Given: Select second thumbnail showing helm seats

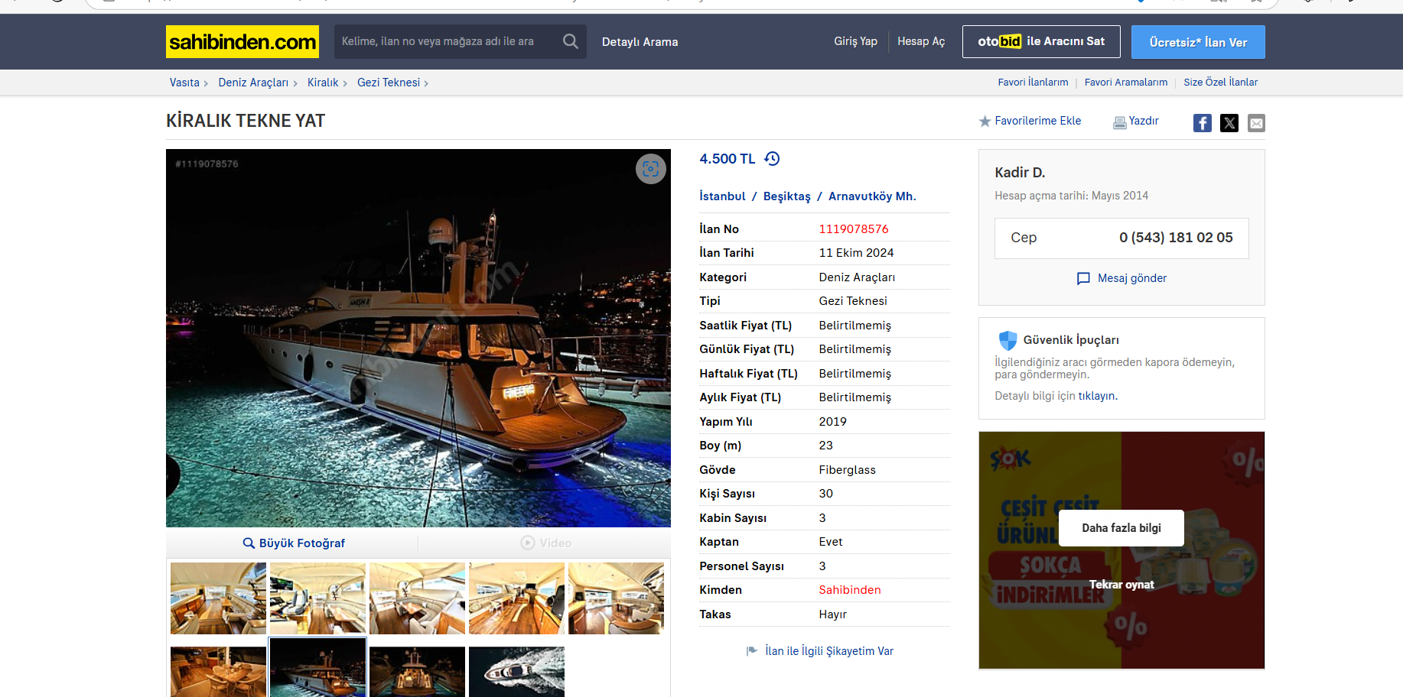Looking at the screenshot, I should click(317, 598).
